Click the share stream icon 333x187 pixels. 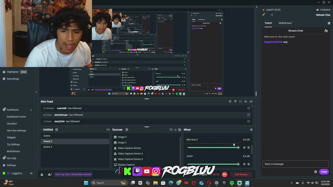click(272, 15)
